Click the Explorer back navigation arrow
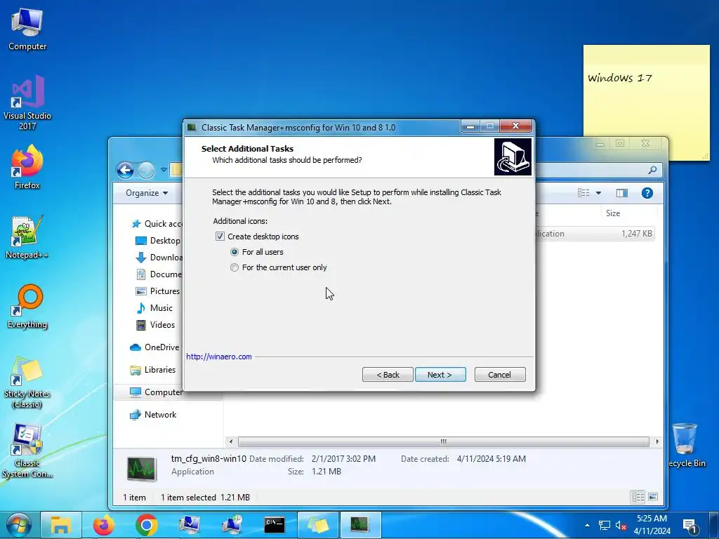This screenshot has width=719, height=539. pyautogui.click(x=125, y=170)
